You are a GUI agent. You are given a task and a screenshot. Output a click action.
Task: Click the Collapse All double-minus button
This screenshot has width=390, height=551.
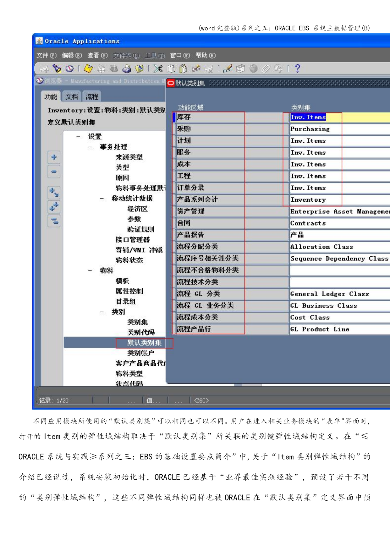[x=54, y=221]
